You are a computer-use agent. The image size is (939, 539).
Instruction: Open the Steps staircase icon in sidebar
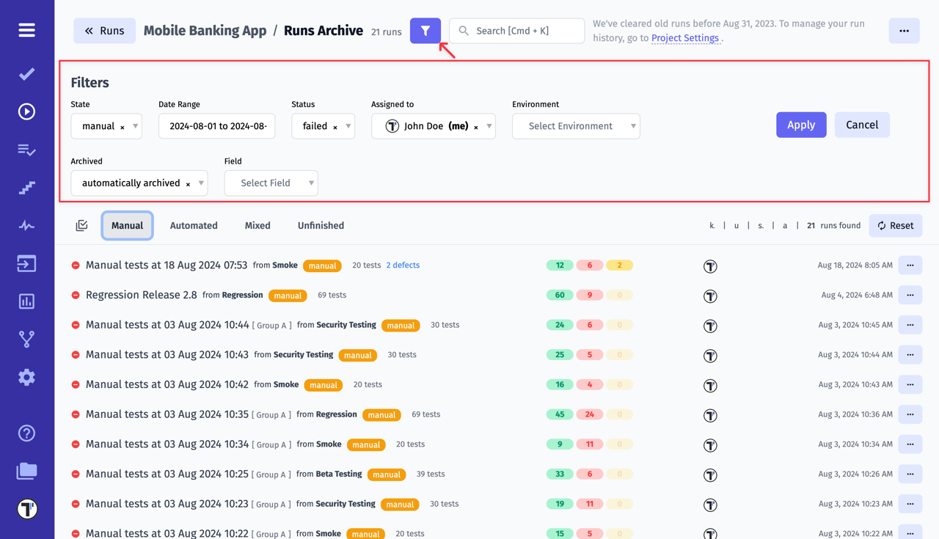pyautogui.click(x=26, y=188)
